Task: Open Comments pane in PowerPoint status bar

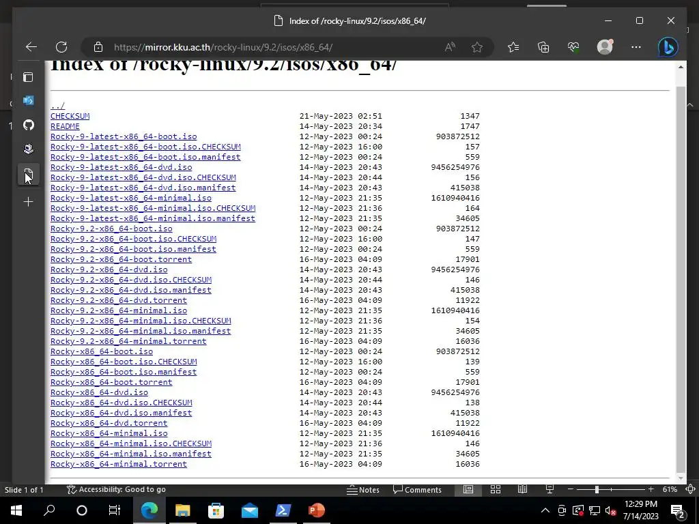Action: point(417,490)
